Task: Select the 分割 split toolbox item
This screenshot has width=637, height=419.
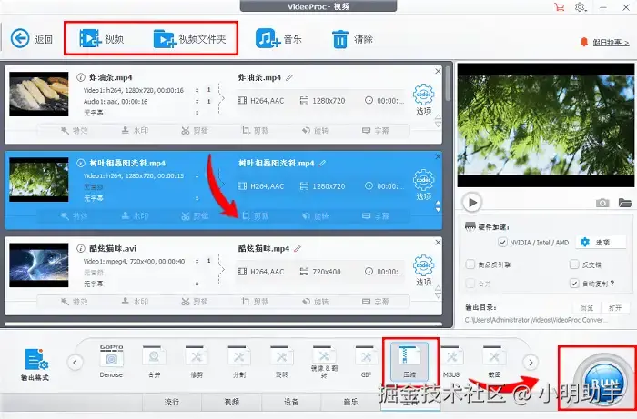Action: tap(238, 362)
